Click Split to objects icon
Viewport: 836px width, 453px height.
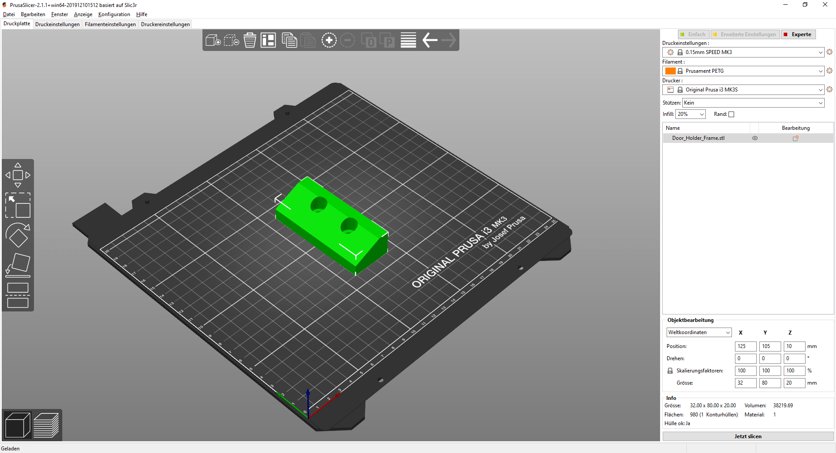(x=369, y=41)
